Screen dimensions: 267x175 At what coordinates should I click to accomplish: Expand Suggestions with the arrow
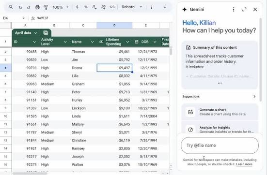point(254,97)
